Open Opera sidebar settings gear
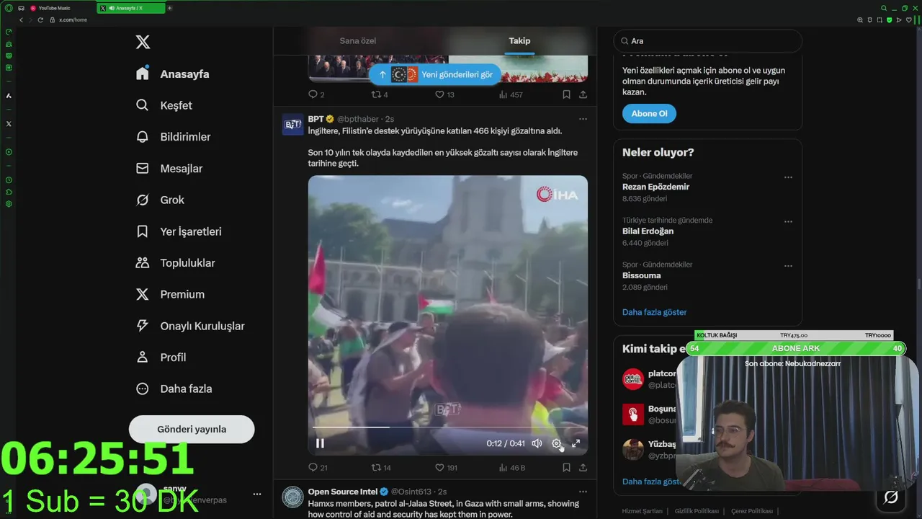Viewport: 922px width, 519px height. tap(9, 204)
